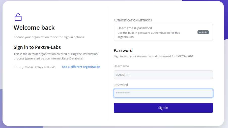Focus the Username input field
Screen dimensions: 228x128
tap(163, 75)
